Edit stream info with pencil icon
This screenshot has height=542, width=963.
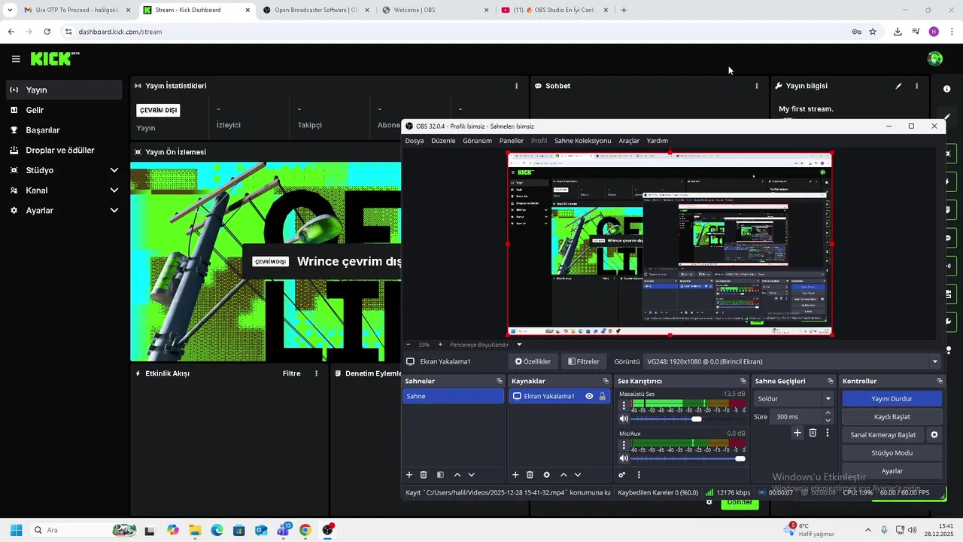[898, 86]
